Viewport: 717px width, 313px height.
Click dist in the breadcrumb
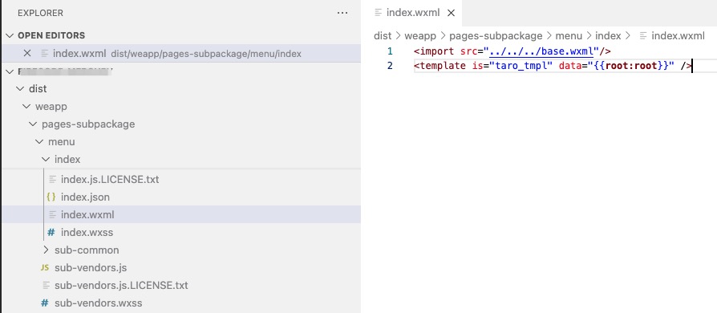pyautogui.click(x=383, y=35)
